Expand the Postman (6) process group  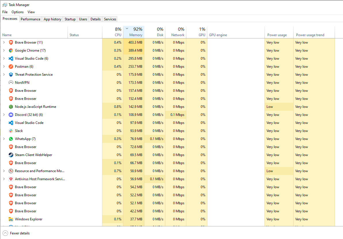click(x=4, y=67)
